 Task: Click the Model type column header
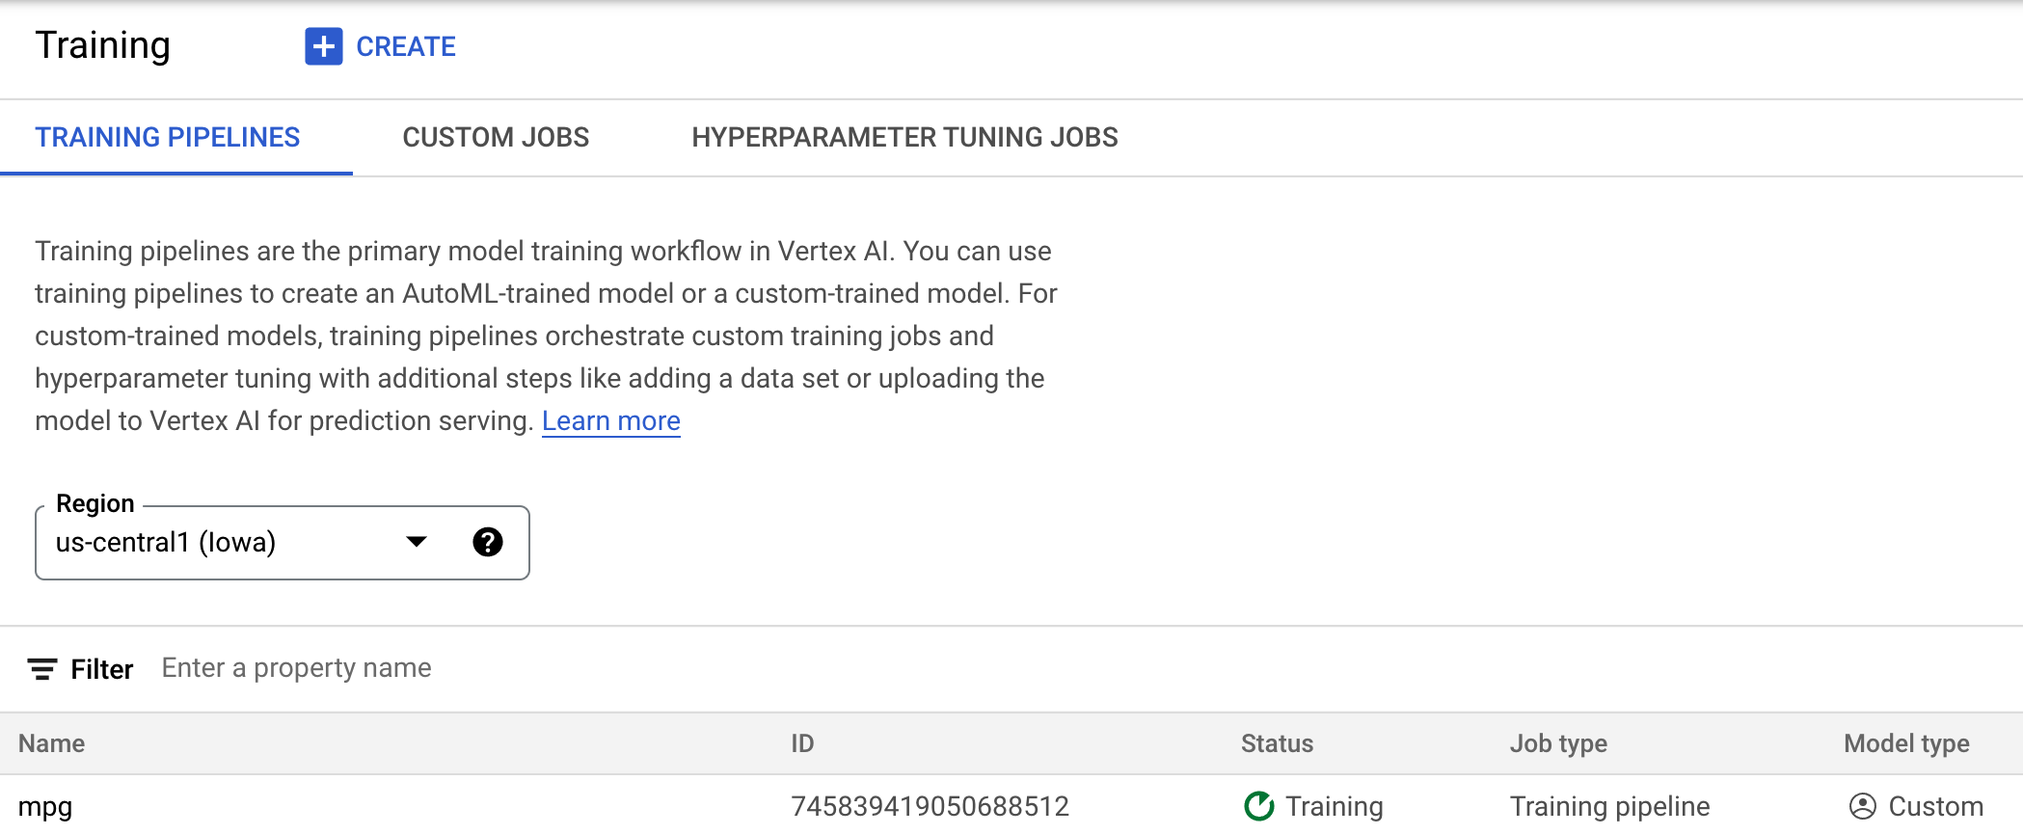point(1906,743)
